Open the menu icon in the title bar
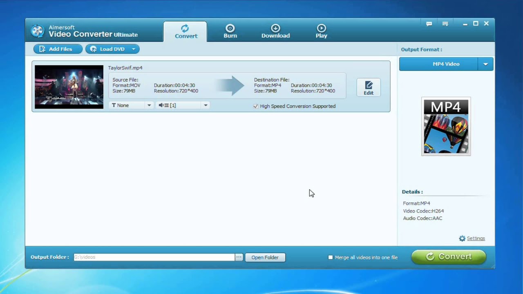 pyautogui.click(x=445, y=24)
